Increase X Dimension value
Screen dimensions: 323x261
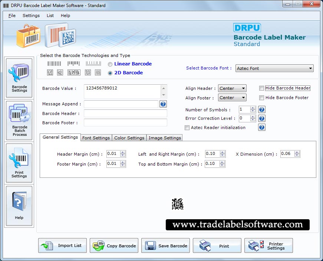tap(297, 152)
